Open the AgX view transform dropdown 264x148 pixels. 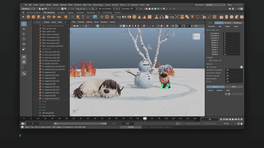(199, 26)
